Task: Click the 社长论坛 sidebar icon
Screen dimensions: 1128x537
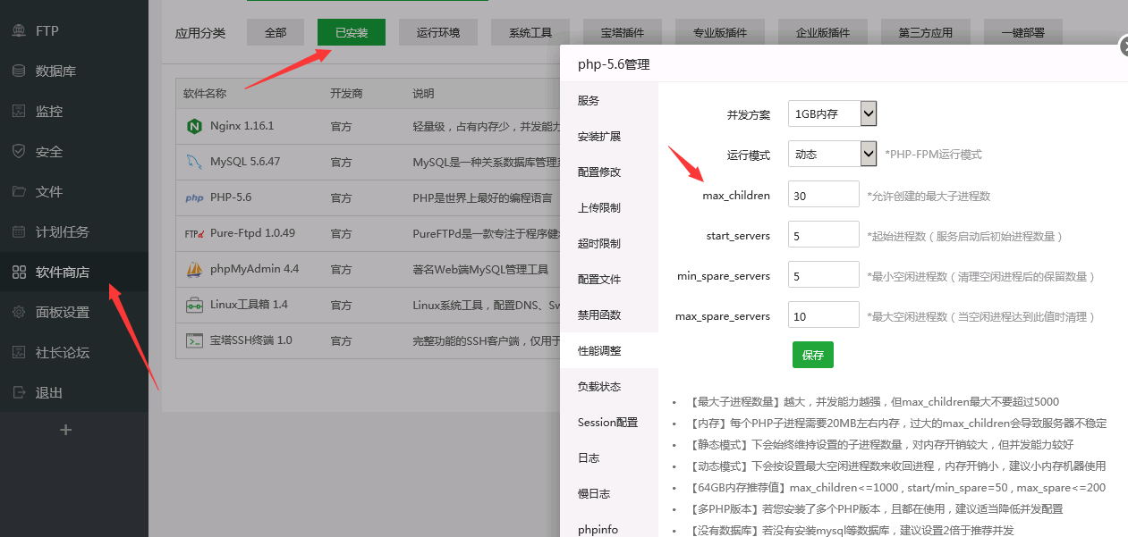Action: point(19,352)
